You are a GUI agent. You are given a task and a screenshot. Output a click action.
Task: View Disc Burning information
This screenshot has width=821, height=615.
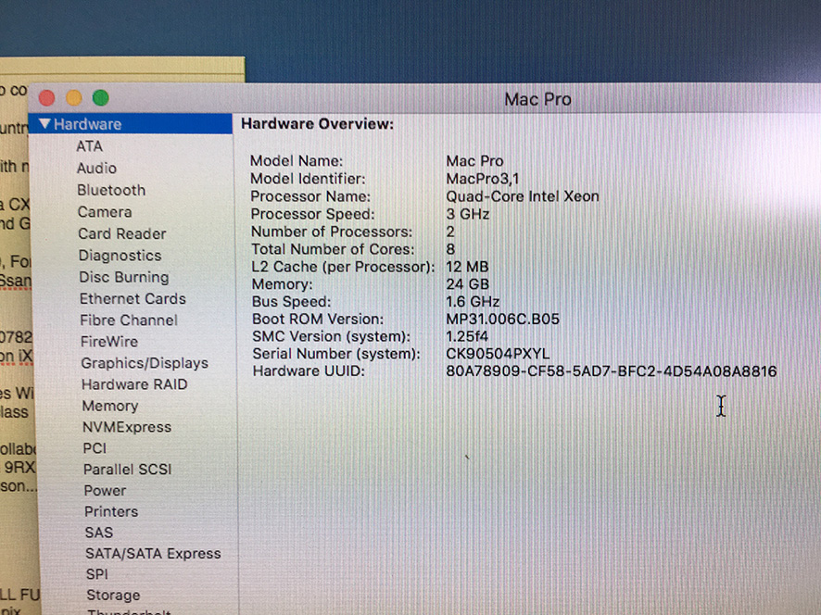point(124,277)
